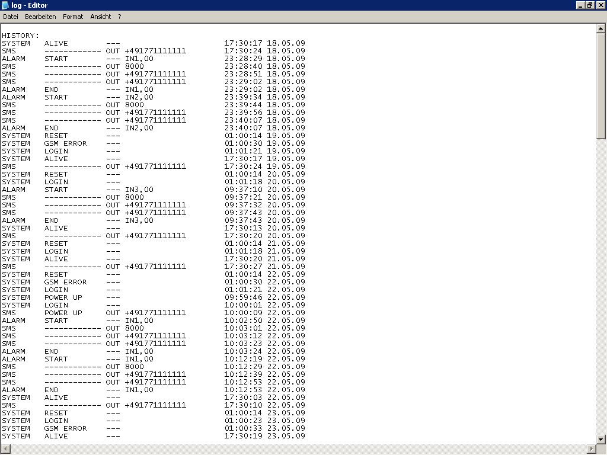Click the horizontal scrollbar right arrow
Screen dimensions: 607x455
[591, 449]
